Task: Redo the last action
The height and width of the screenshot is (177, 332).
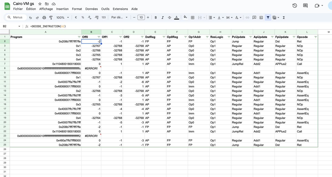Action: [37, 17]
